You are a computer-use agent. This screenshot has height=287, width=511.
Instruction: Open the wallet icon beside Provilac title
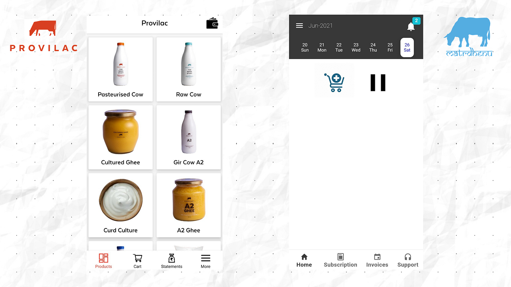(212, 23)
